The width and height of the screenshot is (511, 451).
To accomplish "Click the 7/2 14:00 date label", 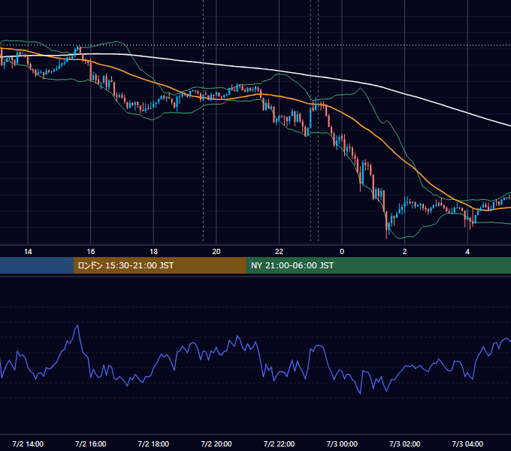I will pos(28,443).
